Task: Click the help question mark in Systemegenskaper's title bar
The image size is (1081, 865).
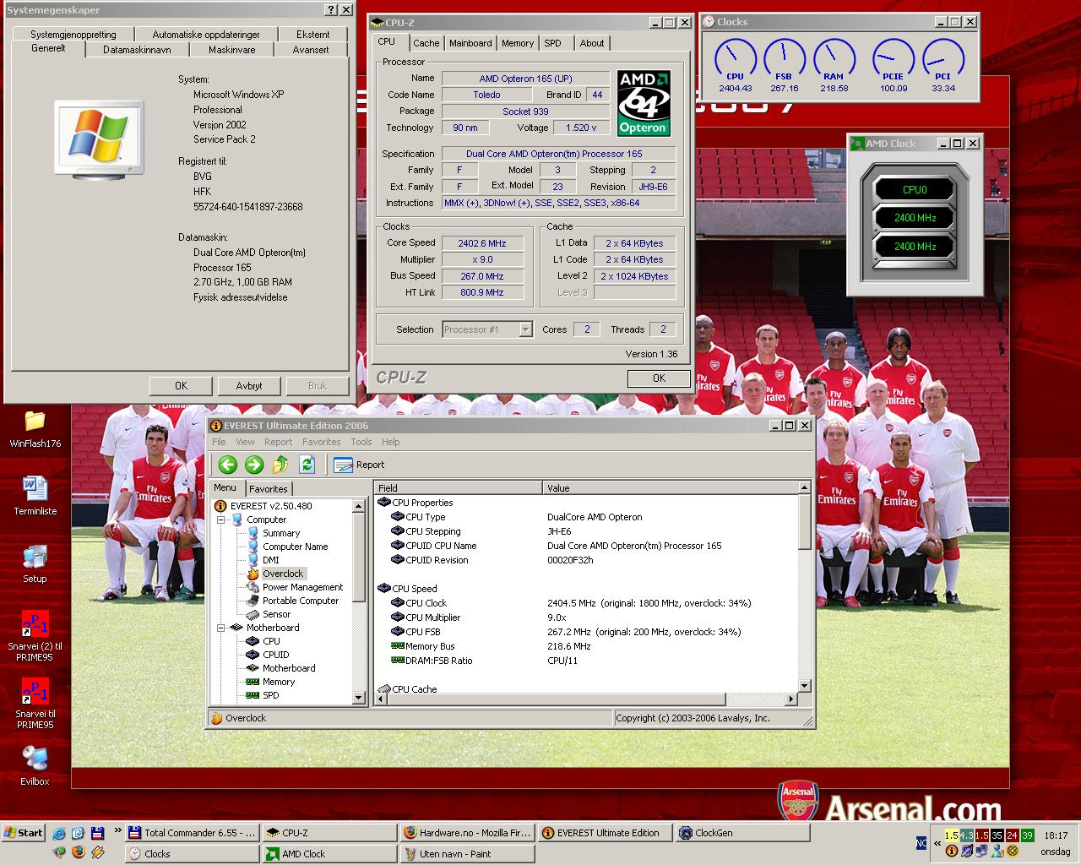Action: (x=330, y=10)
